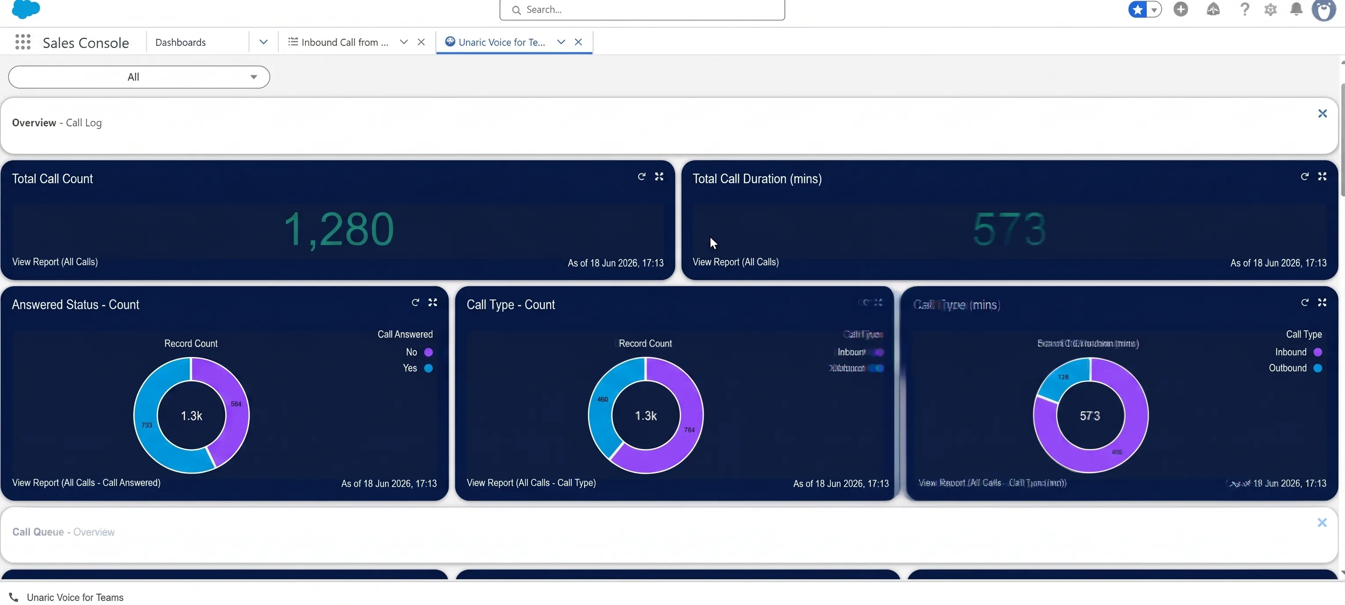The image size is (1345, 605).
Task: Expand the Total Call Duration widget
Action: coord(1322,177)
